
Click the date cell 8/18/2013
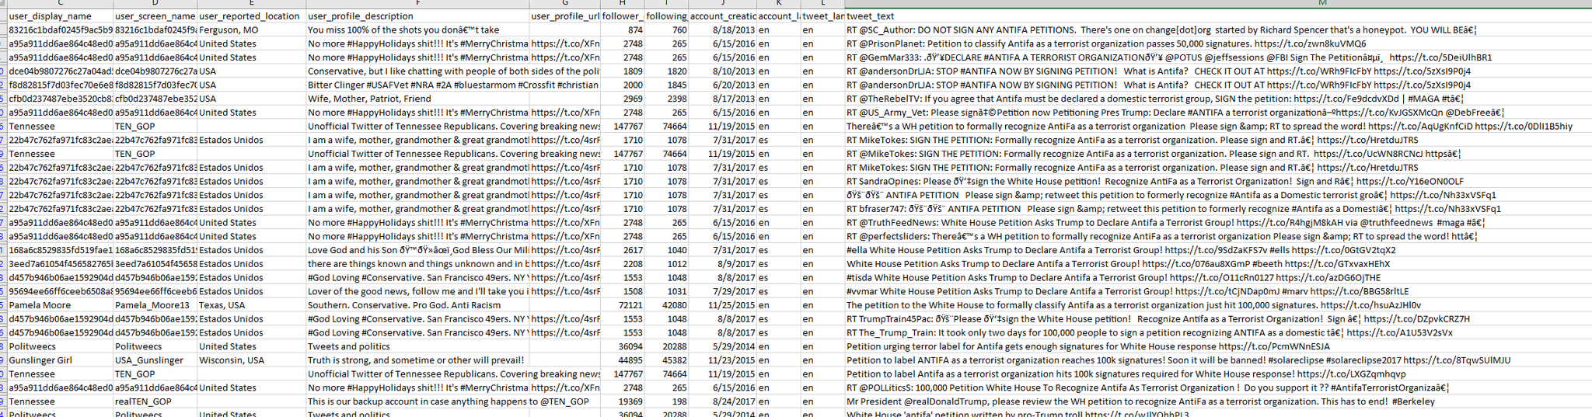(x=722, y=30)
